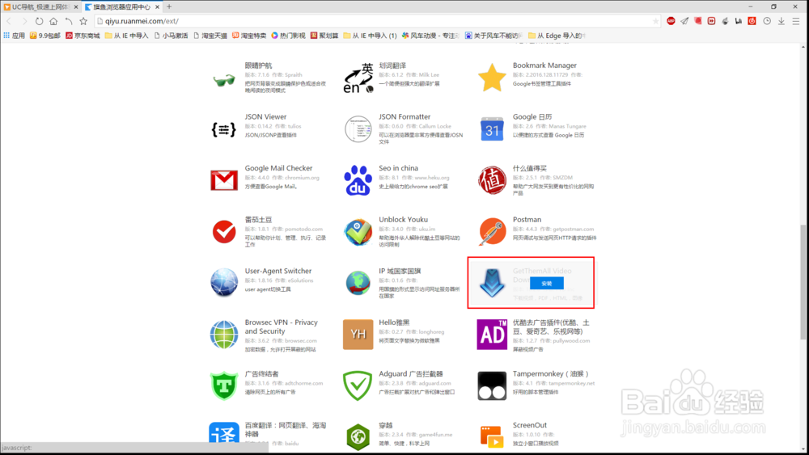This screenshot has height=455, width=809.
Task: Click the browser reload button
Action: pyautogui.click(x=39, y=21)
